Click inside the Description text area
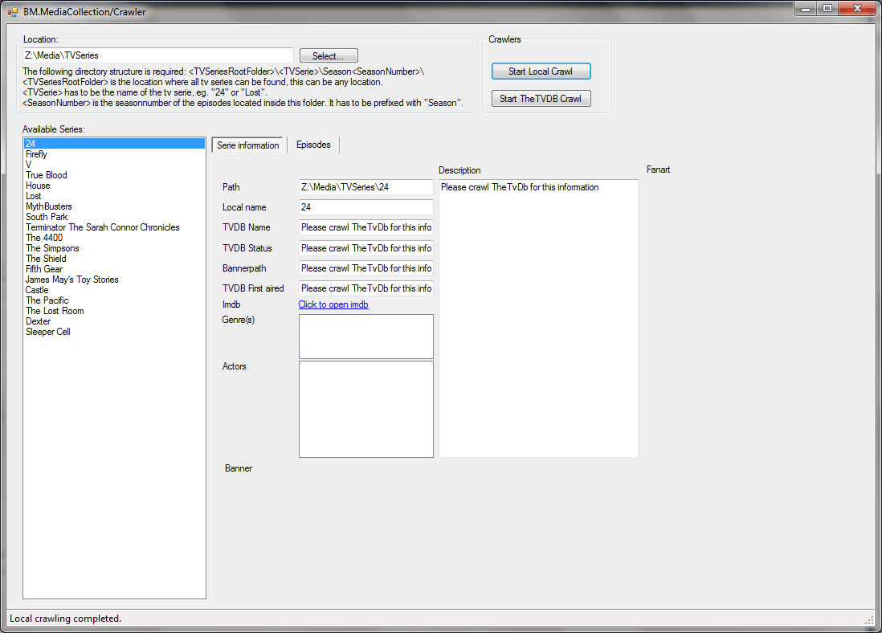The height and width of the screenshot is (633, 882). pos(539,318)
